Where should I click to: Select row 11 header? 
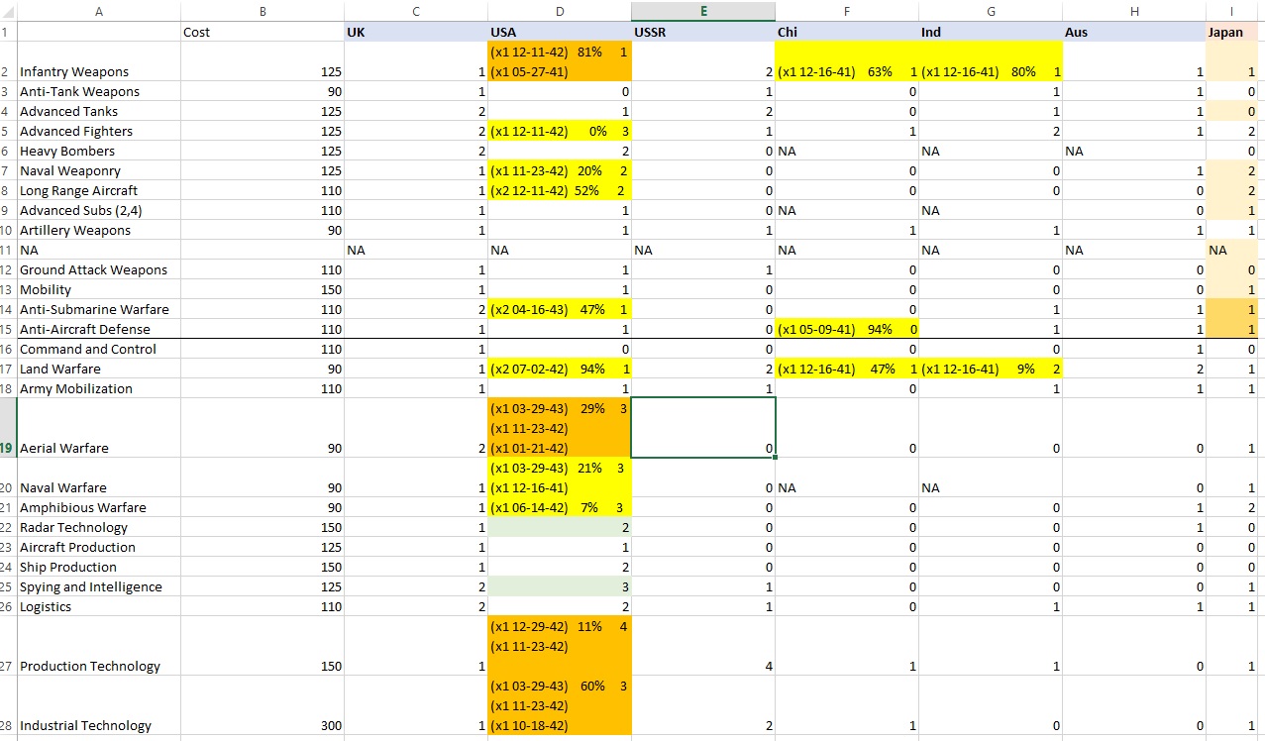coord(8,250)
